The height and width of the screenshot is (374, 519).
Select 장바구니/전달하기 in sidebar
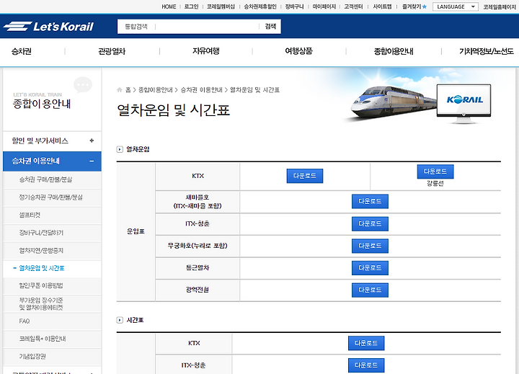[x=52, y=233]
